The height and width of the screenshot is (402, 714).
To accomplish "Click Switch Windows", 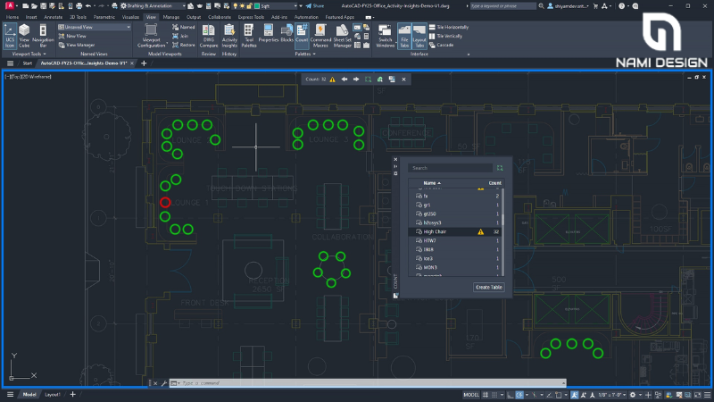I will tap(386, 36).
